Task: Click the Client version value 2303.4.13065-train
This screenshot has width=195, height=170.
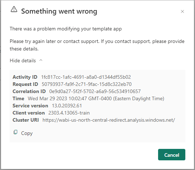Action: point(69,113)
